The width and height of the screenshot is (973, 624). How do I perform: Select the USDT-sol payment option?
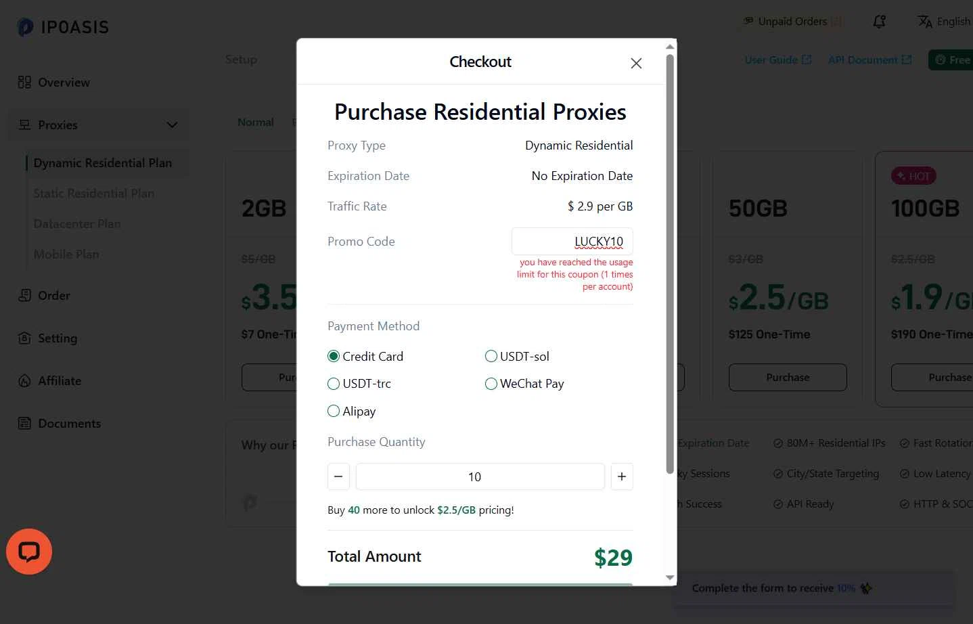[x=491, y=356]
